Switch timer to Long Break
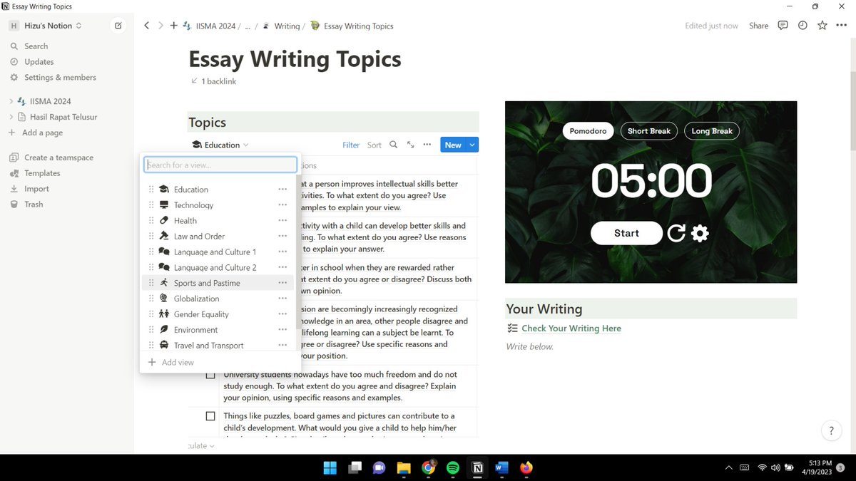 pos(712,131)
